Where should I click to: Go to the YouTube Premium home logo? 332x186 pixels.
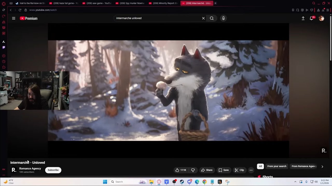click(29, 18)
